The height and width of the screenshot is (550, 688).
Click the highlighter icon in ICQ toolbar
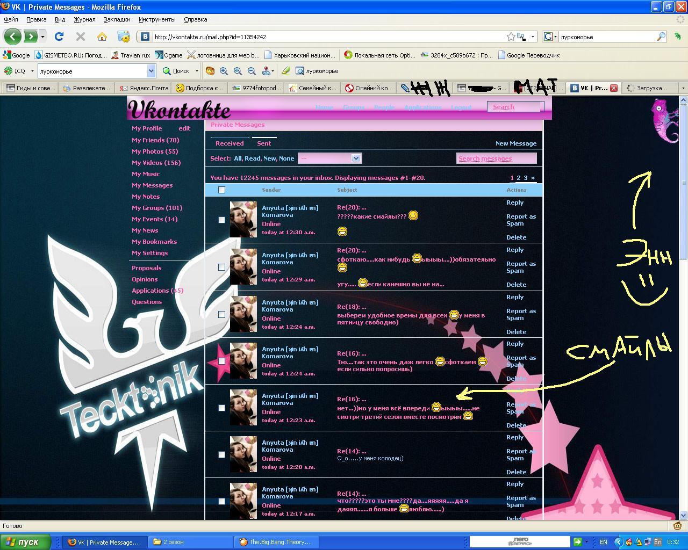coord(286,71)
